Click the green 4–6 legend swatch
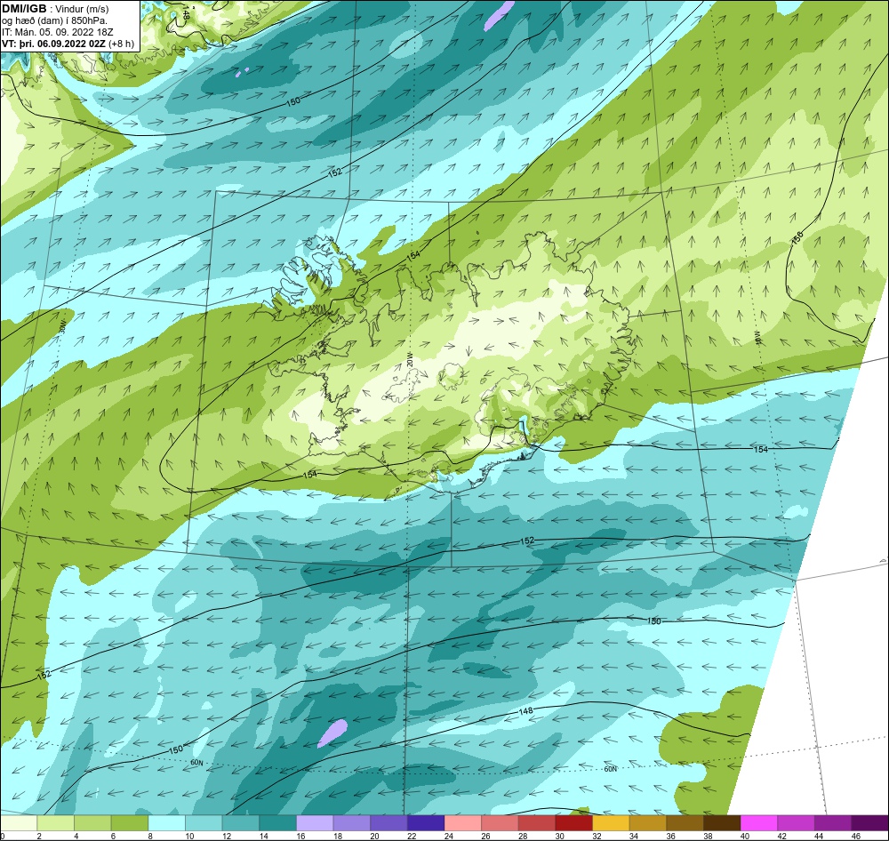This screenshot has width=889, height=841. click(x=93, y=823)
